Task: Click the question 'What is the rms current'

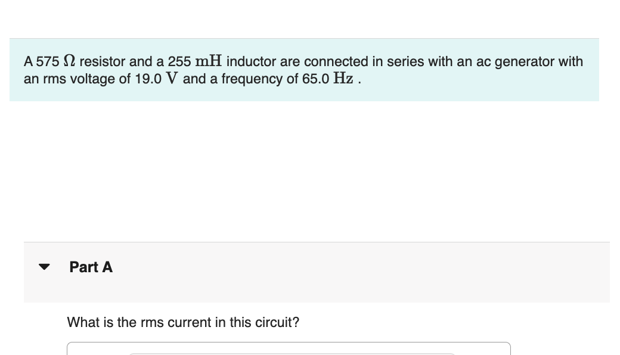Action: [183, 322]
